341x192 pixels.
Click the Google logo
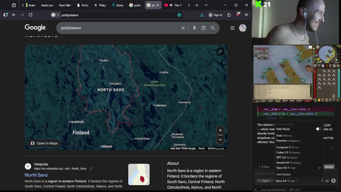click(35, 28)
